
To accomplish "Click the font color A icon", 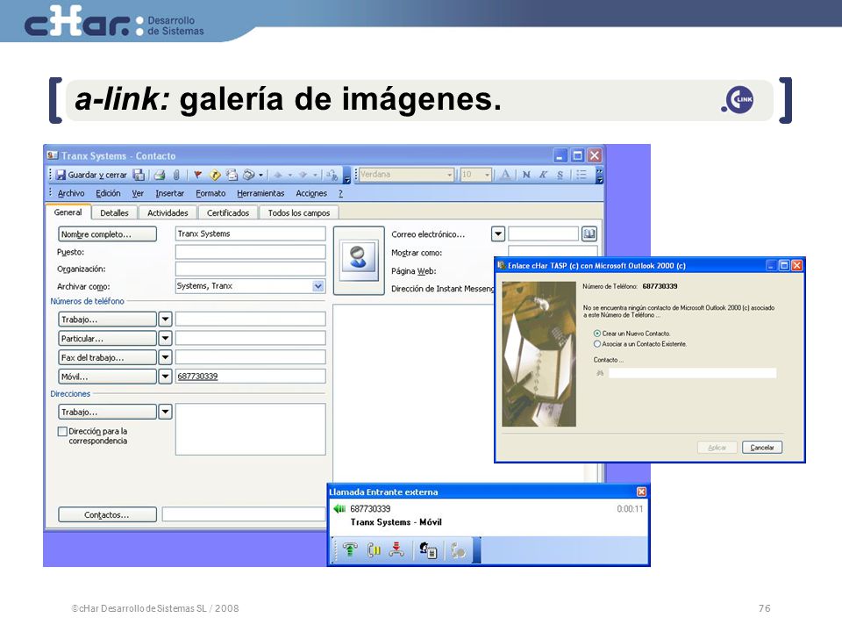I will pos(505,174).
